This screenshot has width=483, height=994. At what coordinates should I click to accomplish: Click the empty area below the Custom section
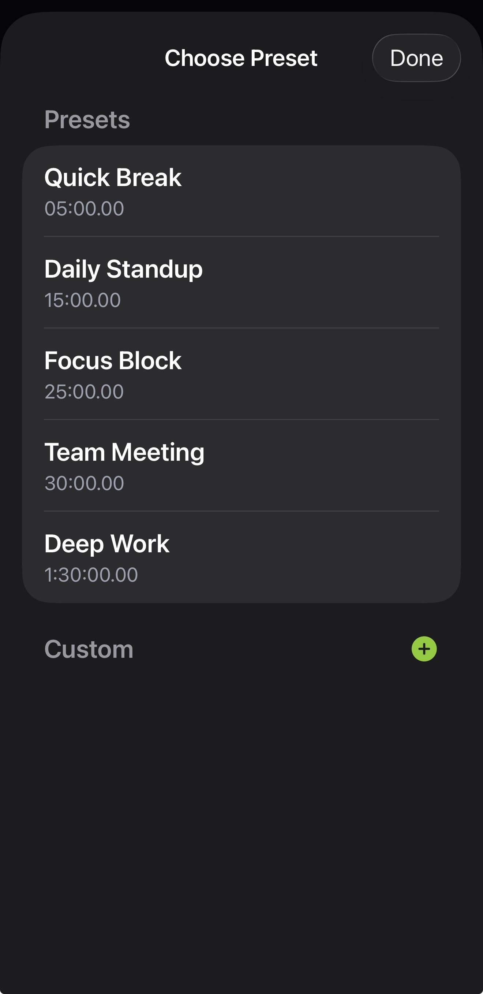tap(241, 810)
